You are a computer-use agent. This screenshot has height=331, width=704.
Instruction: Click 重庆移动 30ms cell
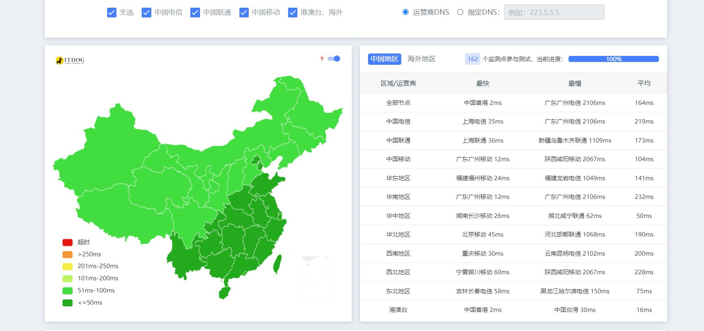(482, 254)
